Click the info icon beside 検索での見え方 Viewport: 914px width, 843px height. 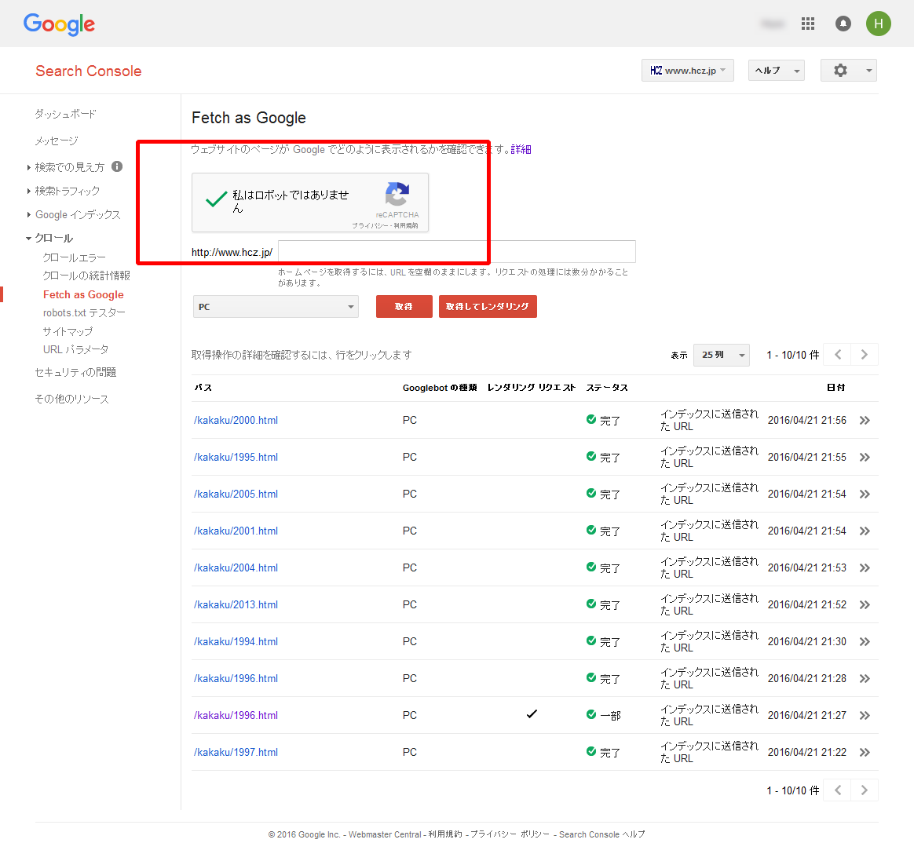click(117, 166)
